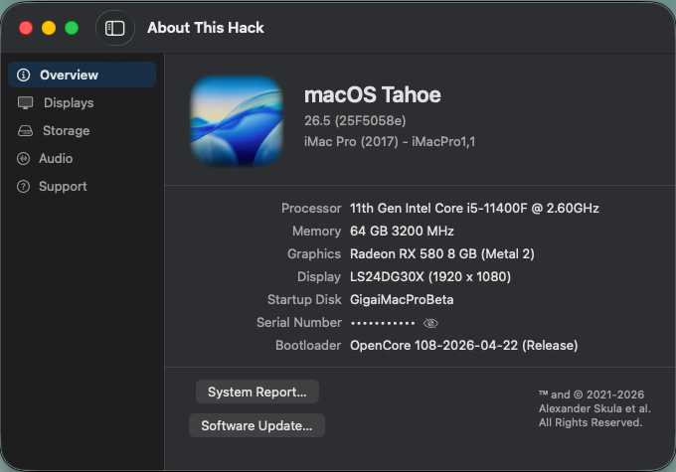The width and height of the screenshot is (676, 472).
Task: Launch Software Update
Action: click(x=256, y=425)
